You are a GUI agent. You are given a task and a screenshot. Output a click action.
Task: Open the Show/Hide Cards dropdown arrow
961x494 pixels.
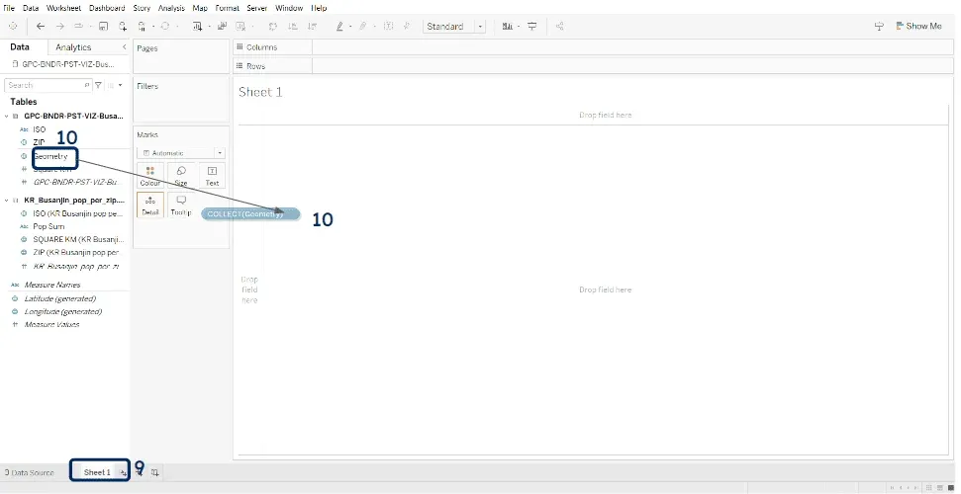pyautogui.click(x=519, y=27)
